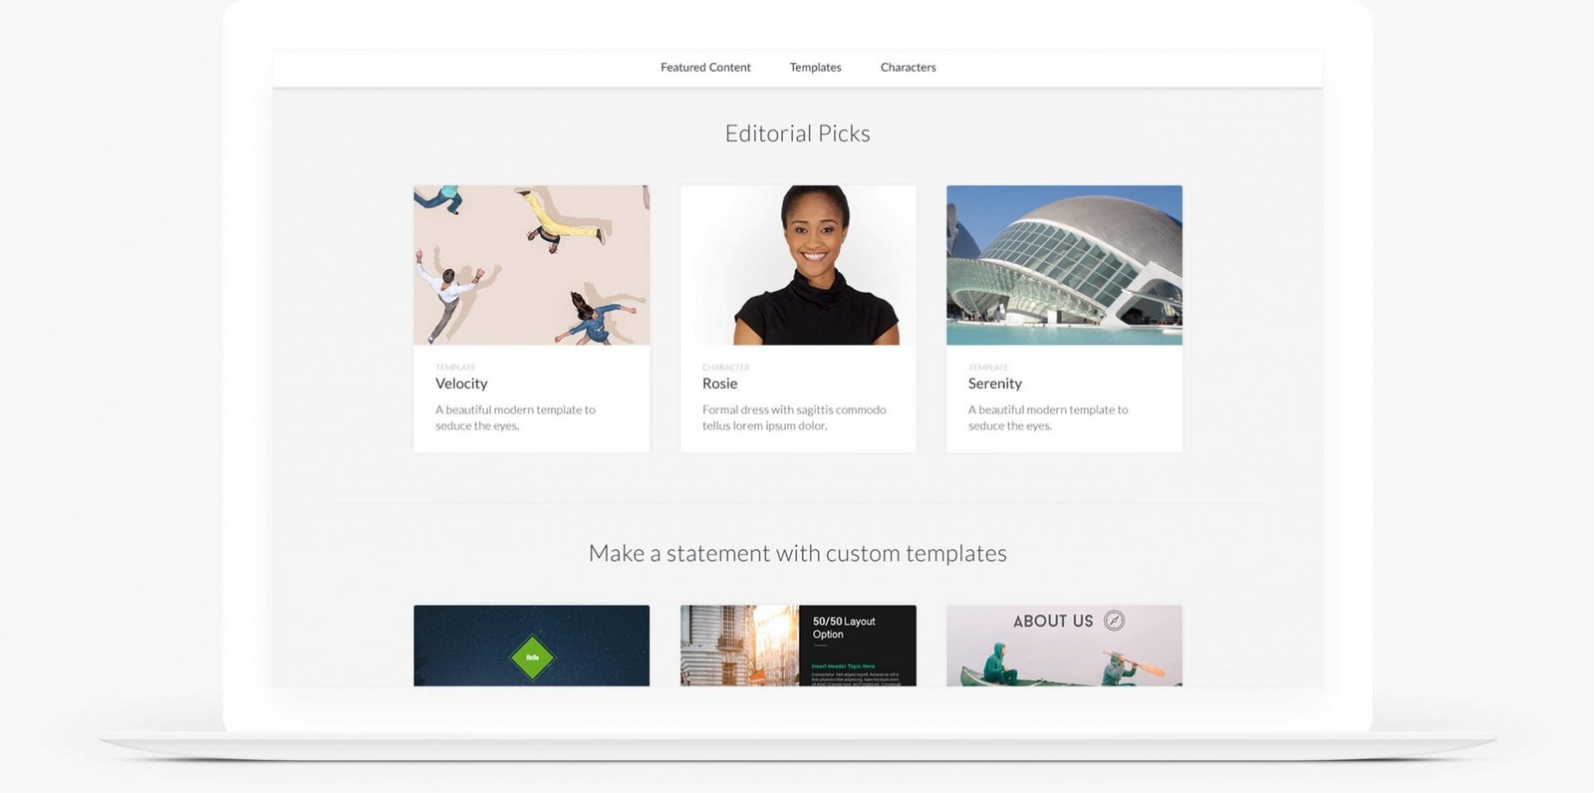Switch to the Templates tab

click(x=815, y=68)
